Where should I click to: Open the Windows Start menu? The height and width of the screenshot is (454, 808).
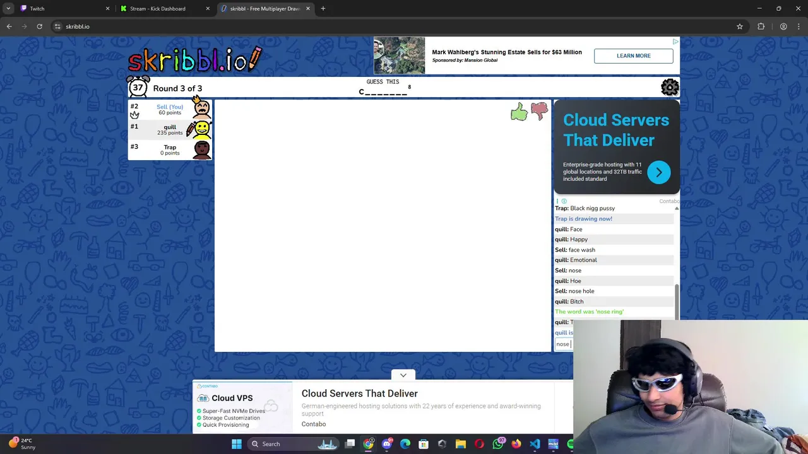[237, 444]
